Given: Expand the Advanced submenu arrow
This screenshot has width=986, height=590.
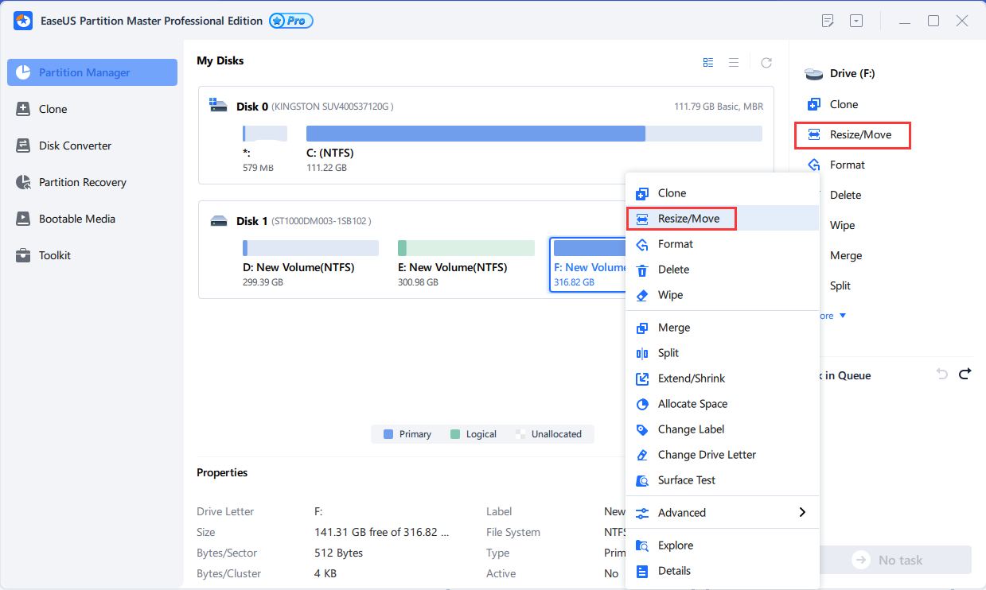Looking at the screenshot, I should coord(802,513).
